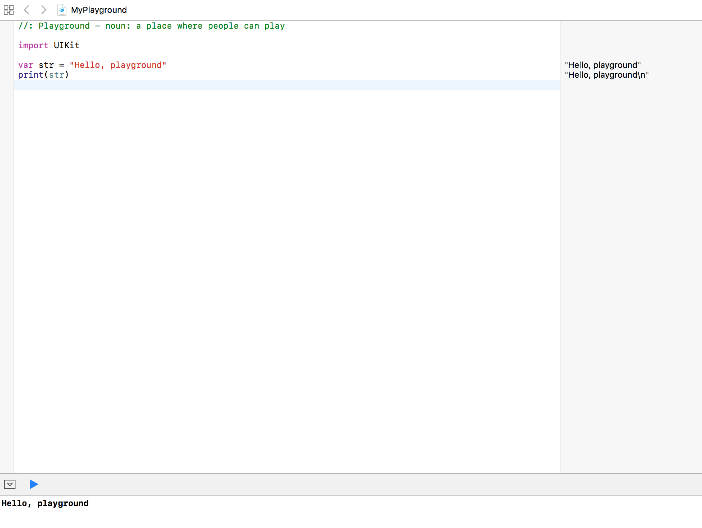This screenshot has width=702, height=528.
Task: Click the print(str) statement
Action: click(43, 75)
